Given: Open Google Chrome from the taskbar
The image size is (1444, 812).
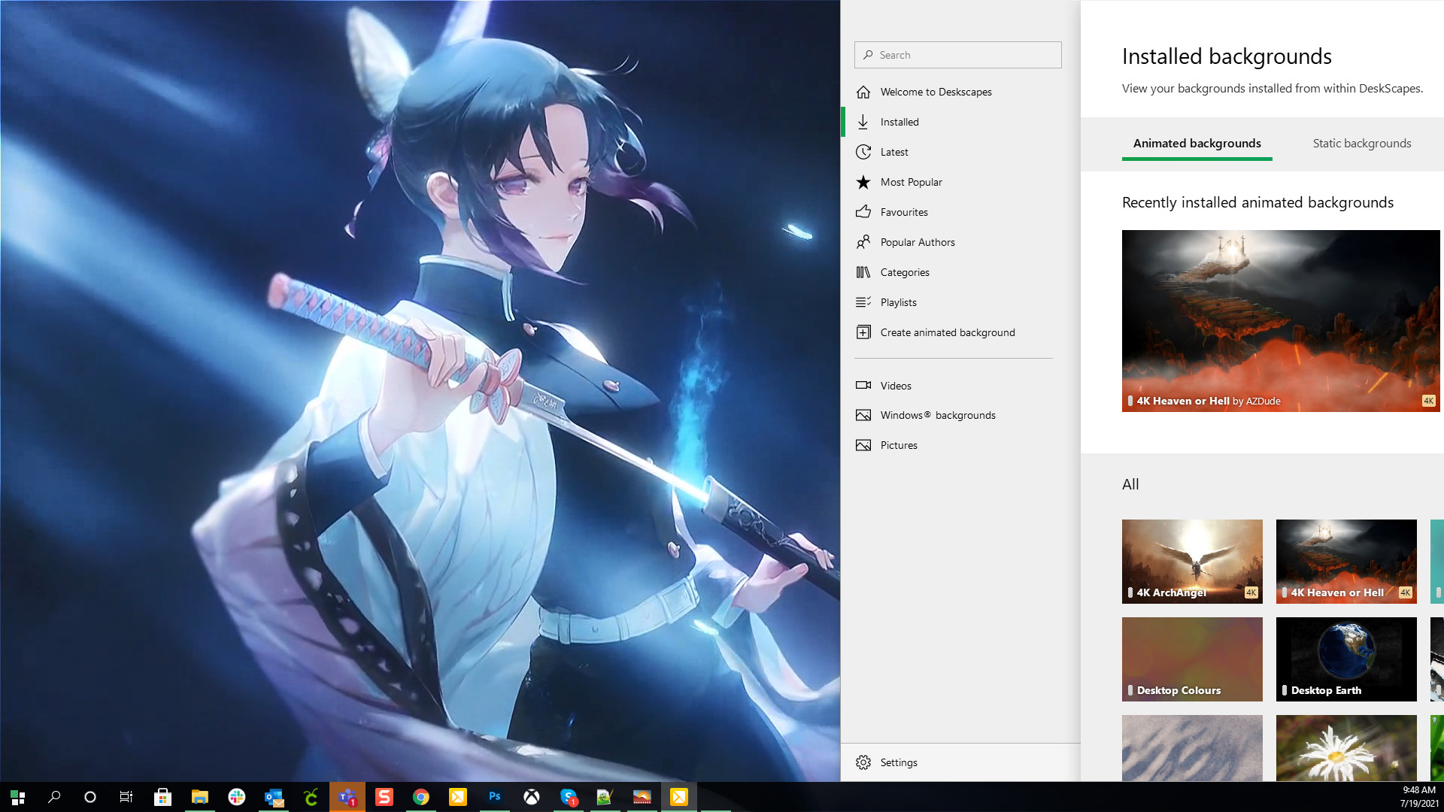Looking at the screenshot, I should [x=421, y=797].
